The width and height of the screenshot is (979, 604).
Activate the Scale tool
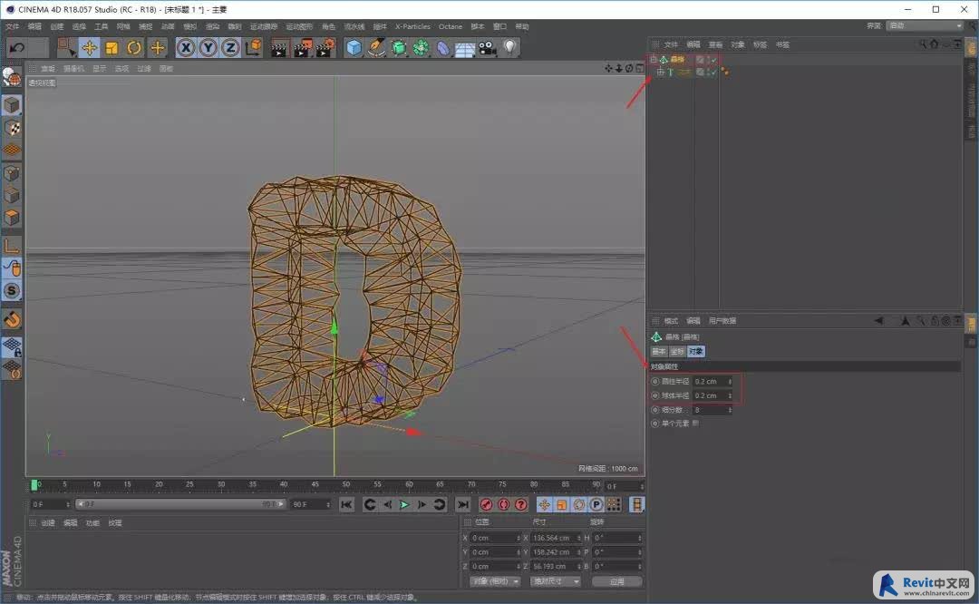coord(111,47)
